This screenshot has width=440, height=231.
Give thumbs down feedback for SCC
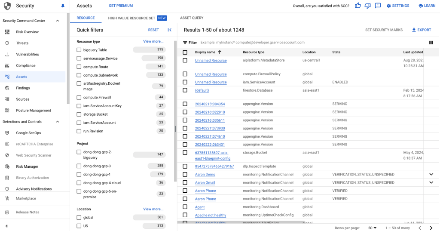pyautogui.click(x=368, y=6)
